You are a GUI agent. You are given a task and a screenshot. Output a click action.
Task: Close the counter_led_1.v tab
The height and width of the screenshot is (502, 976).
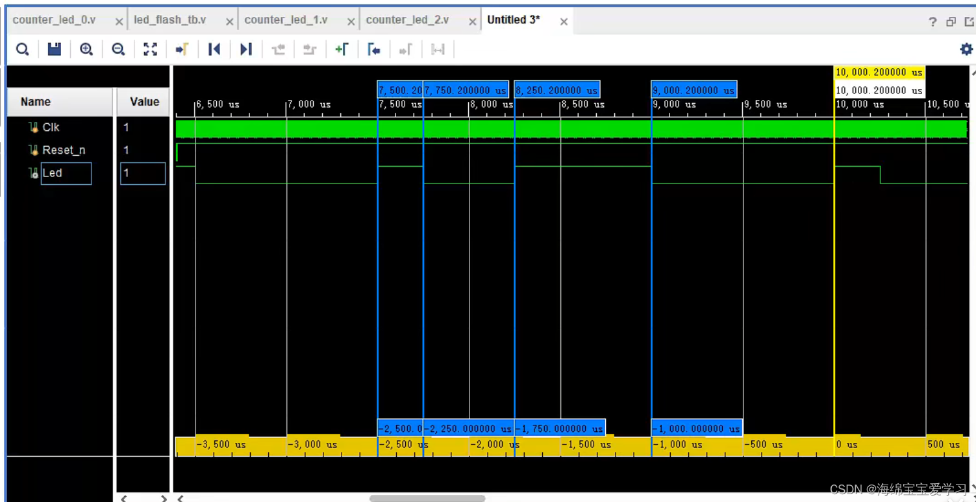[351, 21]
